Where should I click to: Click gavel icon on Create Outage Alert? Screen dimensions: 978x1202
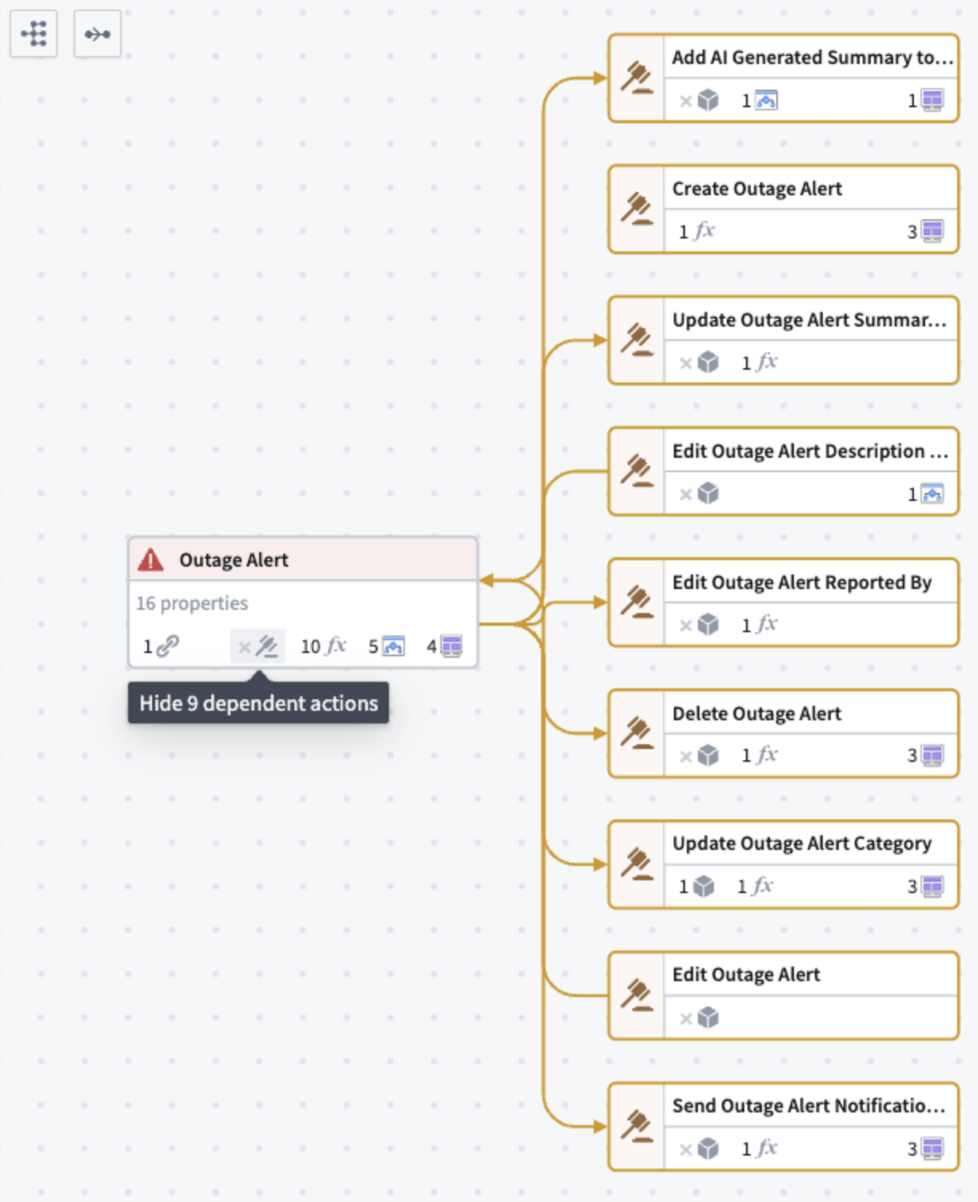[x=637, y=209]
